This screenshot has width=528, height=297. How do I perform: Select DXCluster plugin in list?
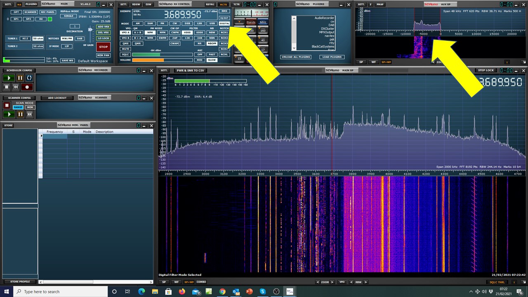tap(328, 28)
